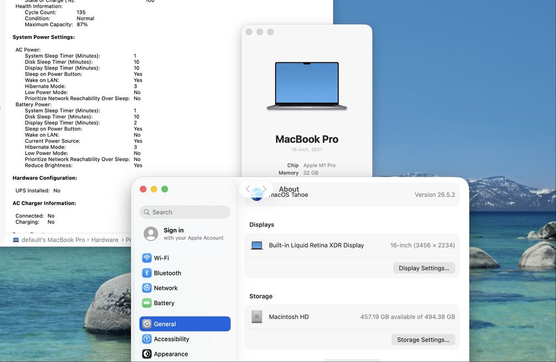The image size is (556, 362).
Task: Click UPS Installed No line
Action: click(38, 190)
